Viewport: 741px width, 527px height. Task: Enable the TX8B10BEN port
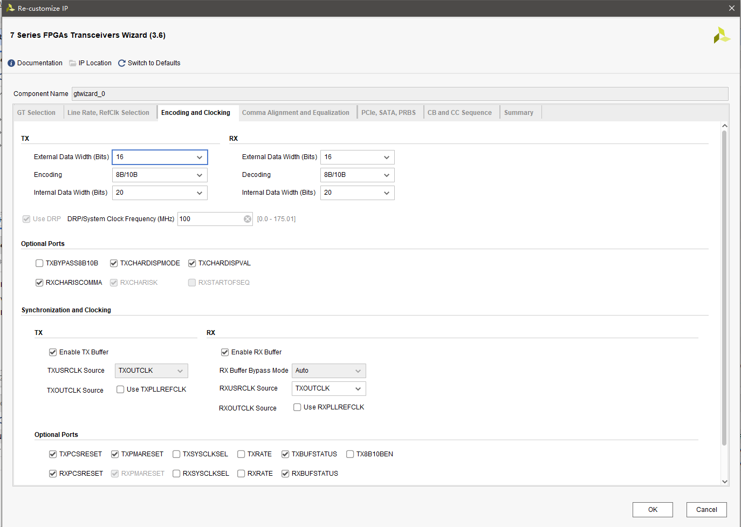pos(350,454)
